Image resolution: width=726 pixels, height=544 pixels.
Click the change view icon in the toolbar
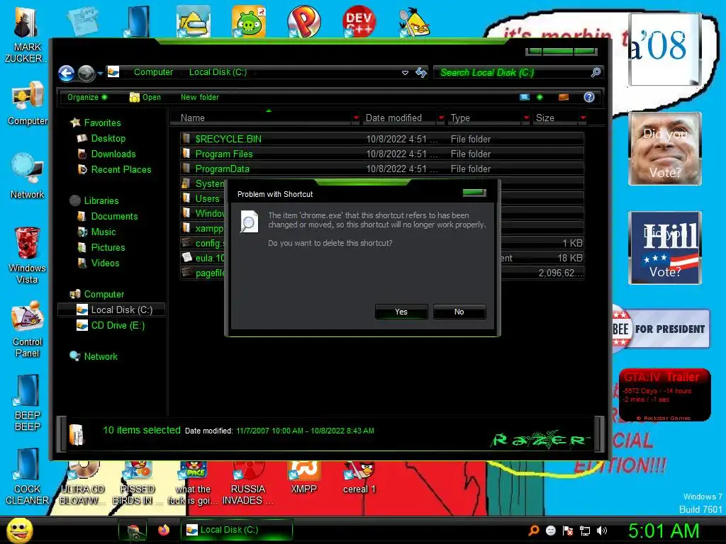click(x=525, y=97)
